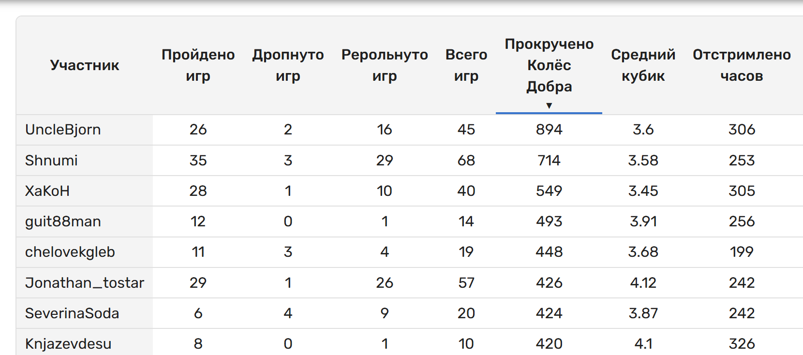Open Jonathan_tostar participant entry
This screenshot has height=355, width=803.
point(85,283)
